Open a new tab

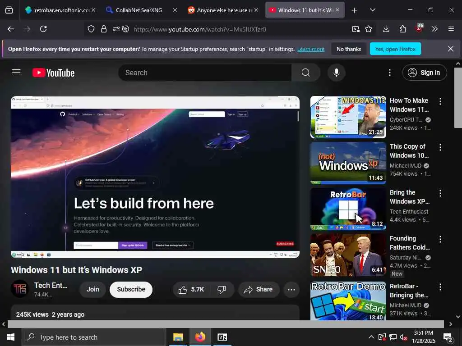355,10
